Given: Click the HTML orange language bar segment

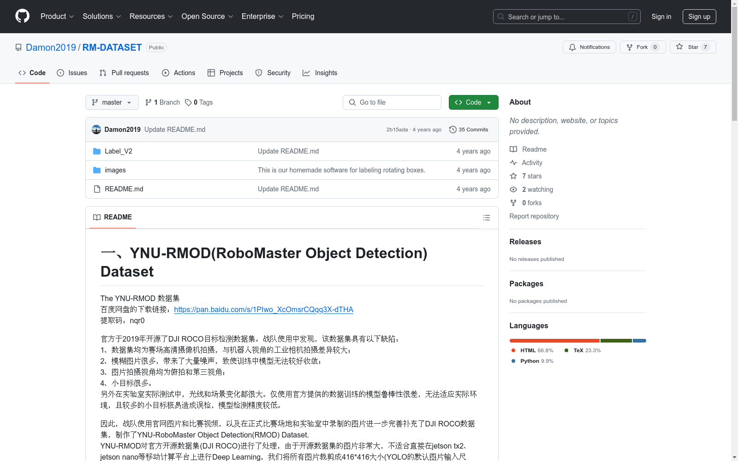Looking at the screenshot, I should pyautogui.click(x=554, y=341).
